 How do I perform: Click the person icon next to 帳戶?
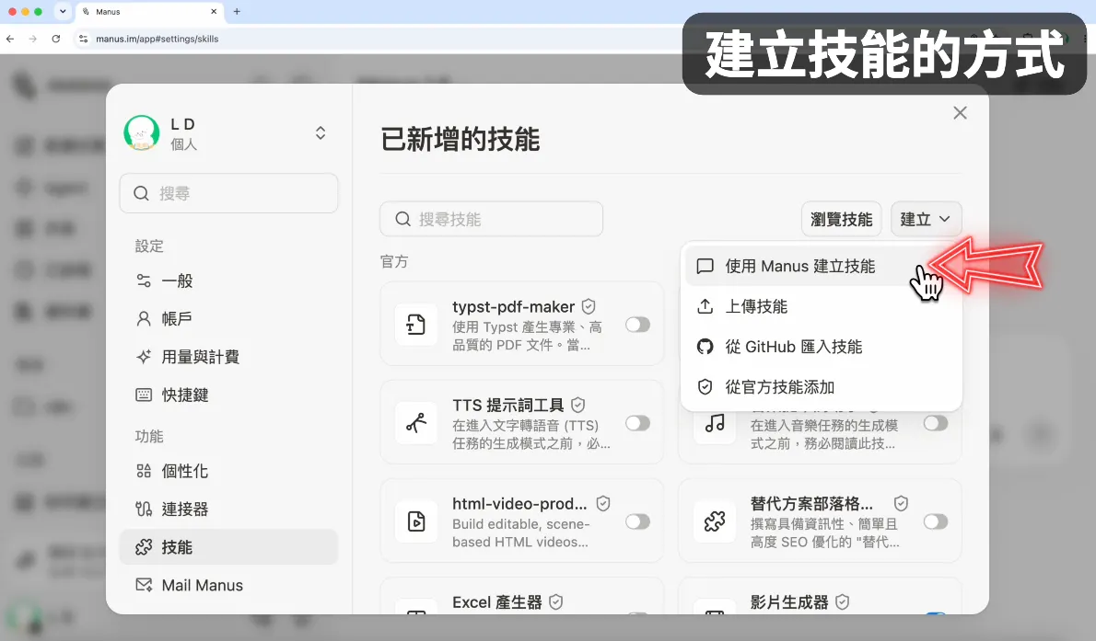(144, 319)
